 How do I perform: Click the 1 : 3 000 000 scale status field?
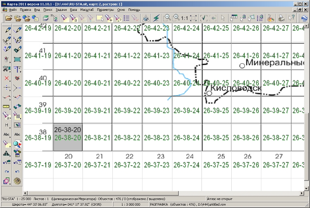[x=131, y=205]
